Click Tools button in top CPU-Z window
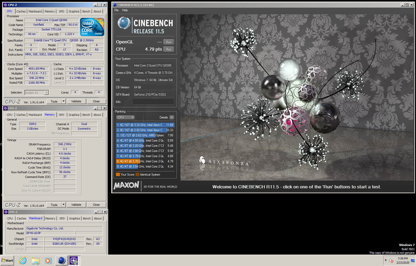 (x=54, y=101)
